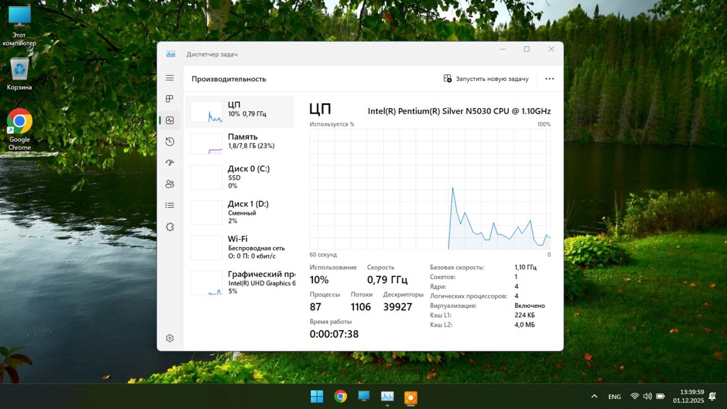Click Запустить новую задачу button
The height and width of the screenshot is (409, 727).
[x=486, y=79]
